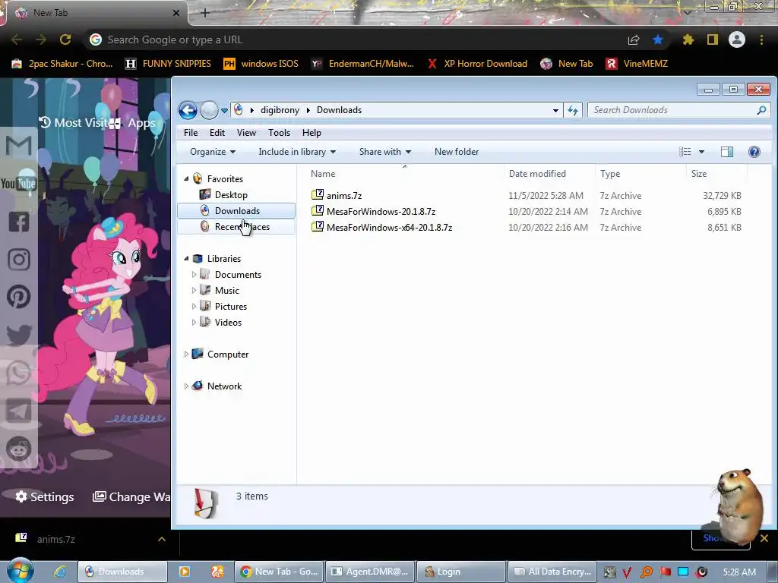Bookmark this tab with star icon
Viewport: 778px width, 583px height.
[658, 39]
